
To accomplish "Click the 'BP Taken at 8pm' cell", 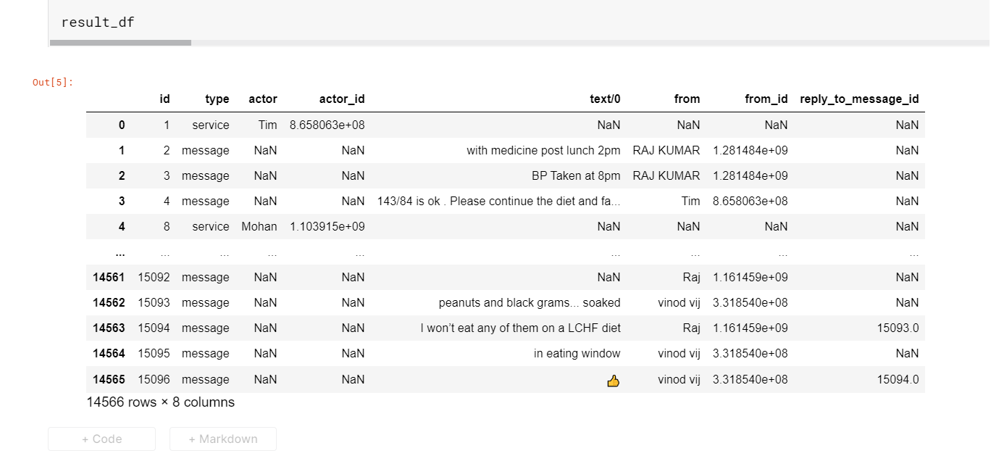I will click(576, 175).
